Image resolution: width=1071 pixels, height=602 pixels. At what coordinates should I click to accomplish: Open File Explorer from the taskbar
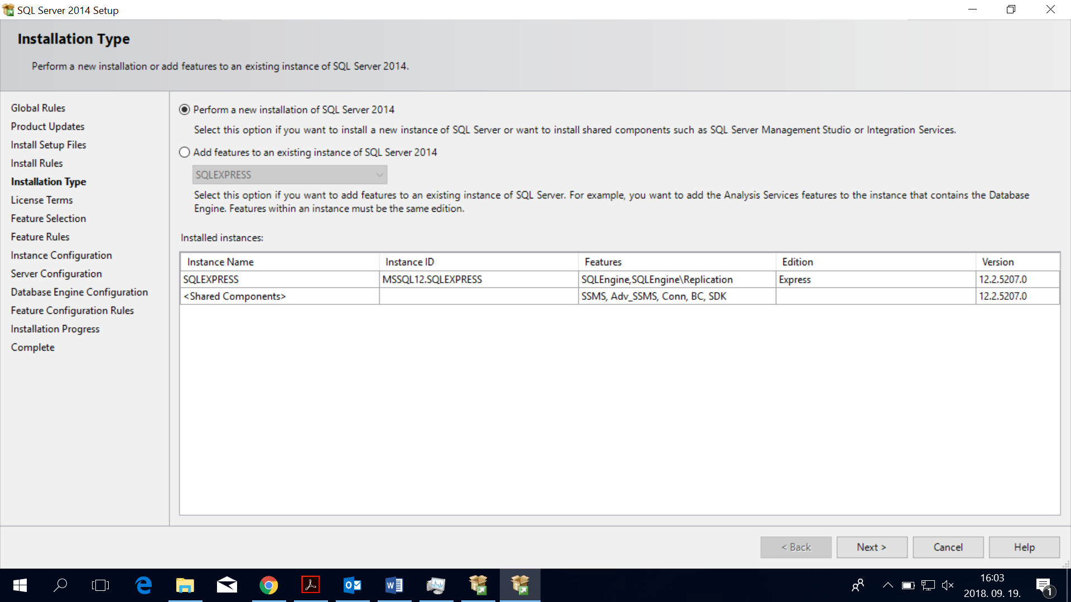[x=185, y=585]
